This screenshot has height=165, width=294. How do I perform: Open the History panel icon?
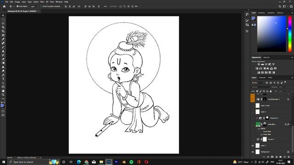[247, 14]
